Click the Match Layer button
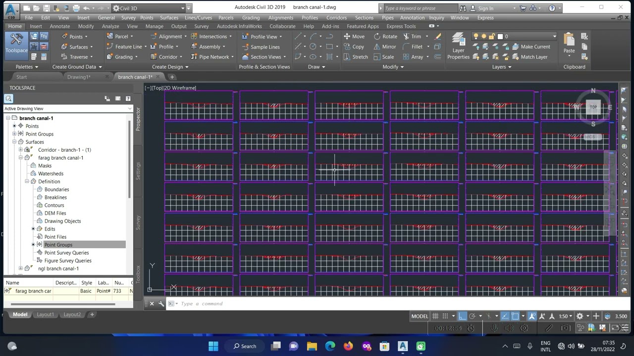 (530, 57)
